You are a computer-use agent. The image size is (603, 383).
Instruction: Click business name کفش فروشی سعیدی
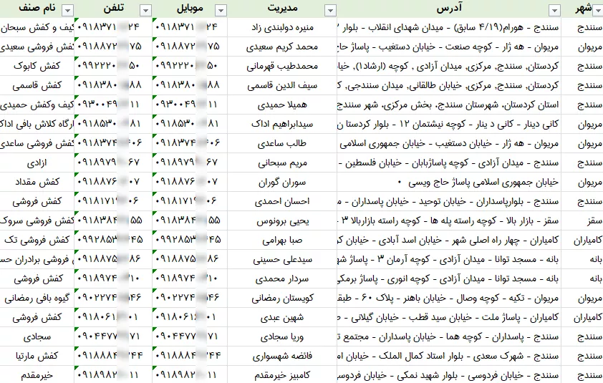click(x=37, y=47)
